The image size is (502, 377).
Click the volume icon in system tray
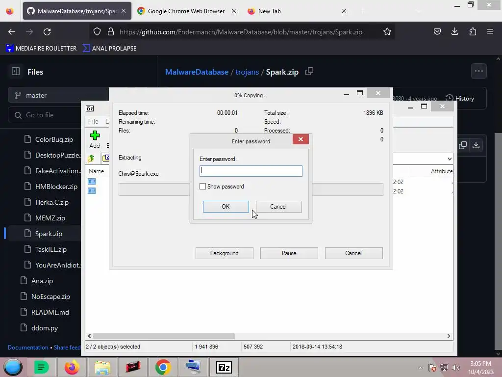tap(455, 367)
